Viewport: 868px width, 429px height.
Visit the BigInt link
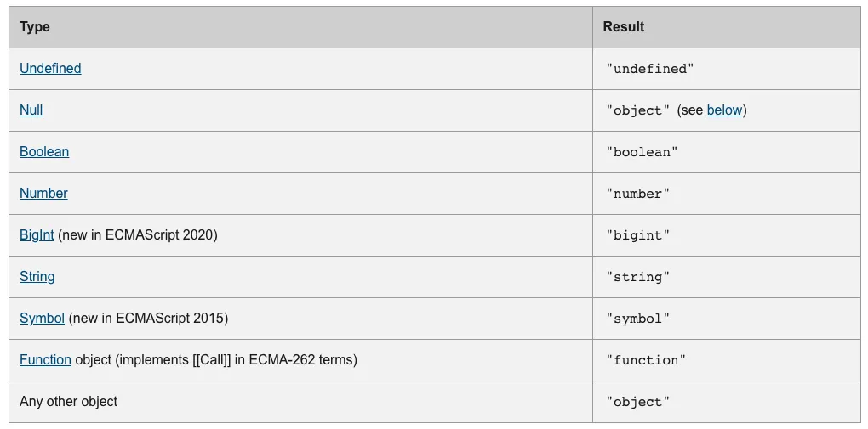pos(37,234)
